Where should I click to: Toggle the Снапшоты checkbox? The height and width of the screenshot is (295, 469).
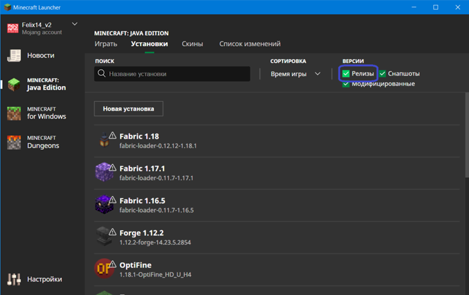tap(382, 74)
